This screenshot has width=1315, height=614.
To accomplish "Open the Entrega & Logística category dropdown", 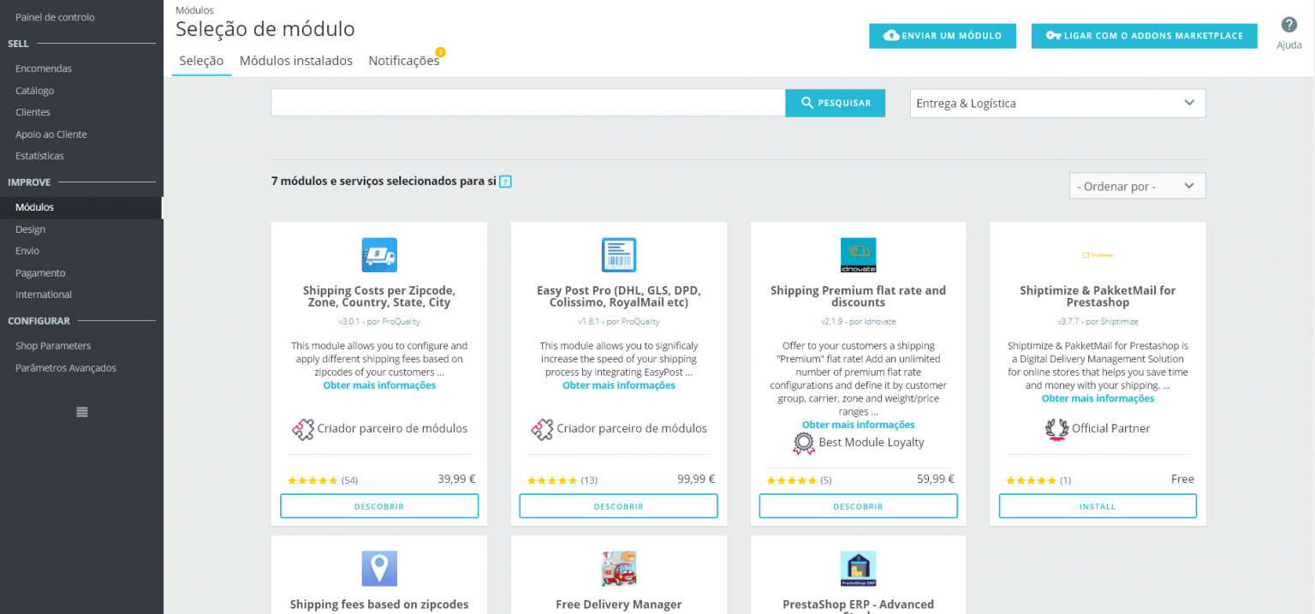I will (x=1057, y=103).
